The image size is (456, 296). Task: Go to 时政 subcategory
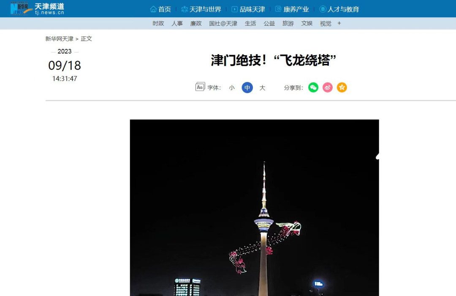click(x=158, y=24)
